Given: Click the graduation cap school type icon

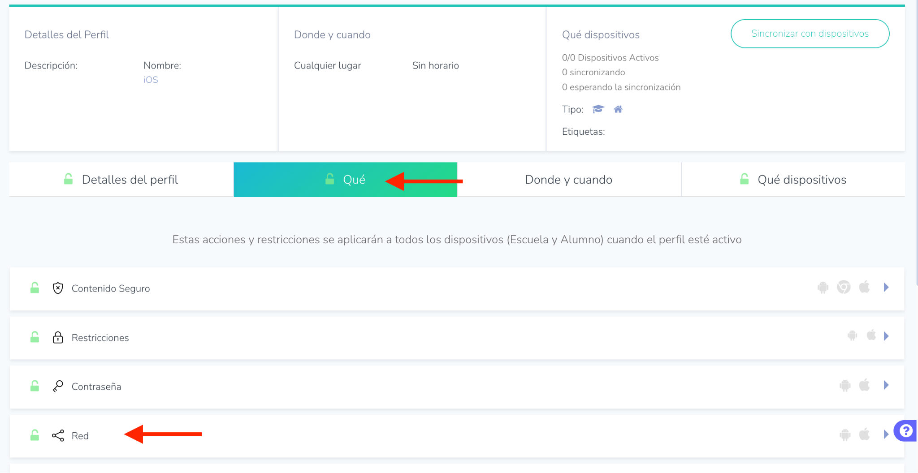Looking at the screenshot, I should 598,109.
